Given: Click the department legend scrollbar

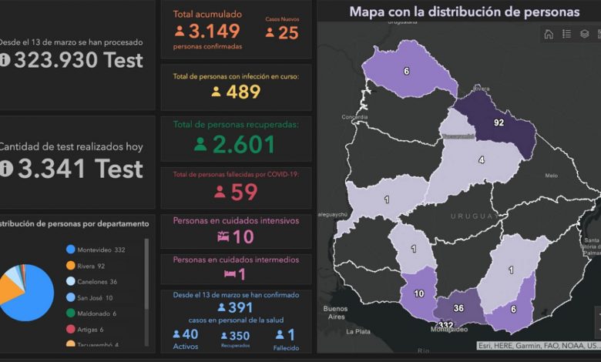Looking at the screenshot, I should (x=146, y=277).
